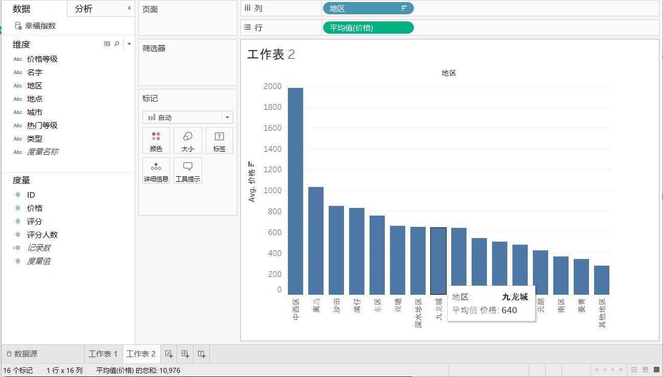Click the 行 rows shelf icon
The width and height of the screenshot is (663, 377).
248,28
